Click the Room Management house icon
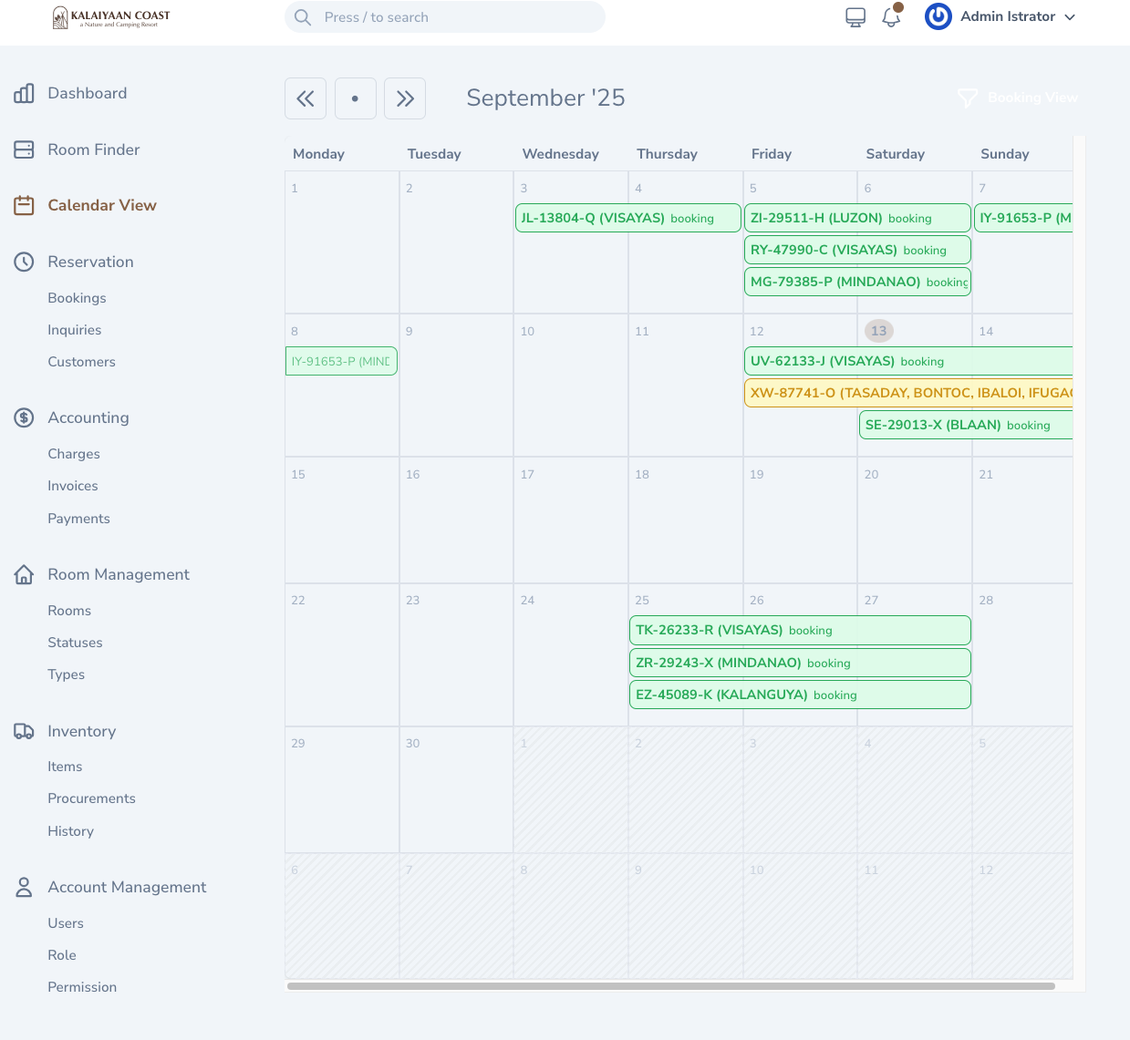The height and width of the screenshot is (1040, 1130). coord(24,574)
